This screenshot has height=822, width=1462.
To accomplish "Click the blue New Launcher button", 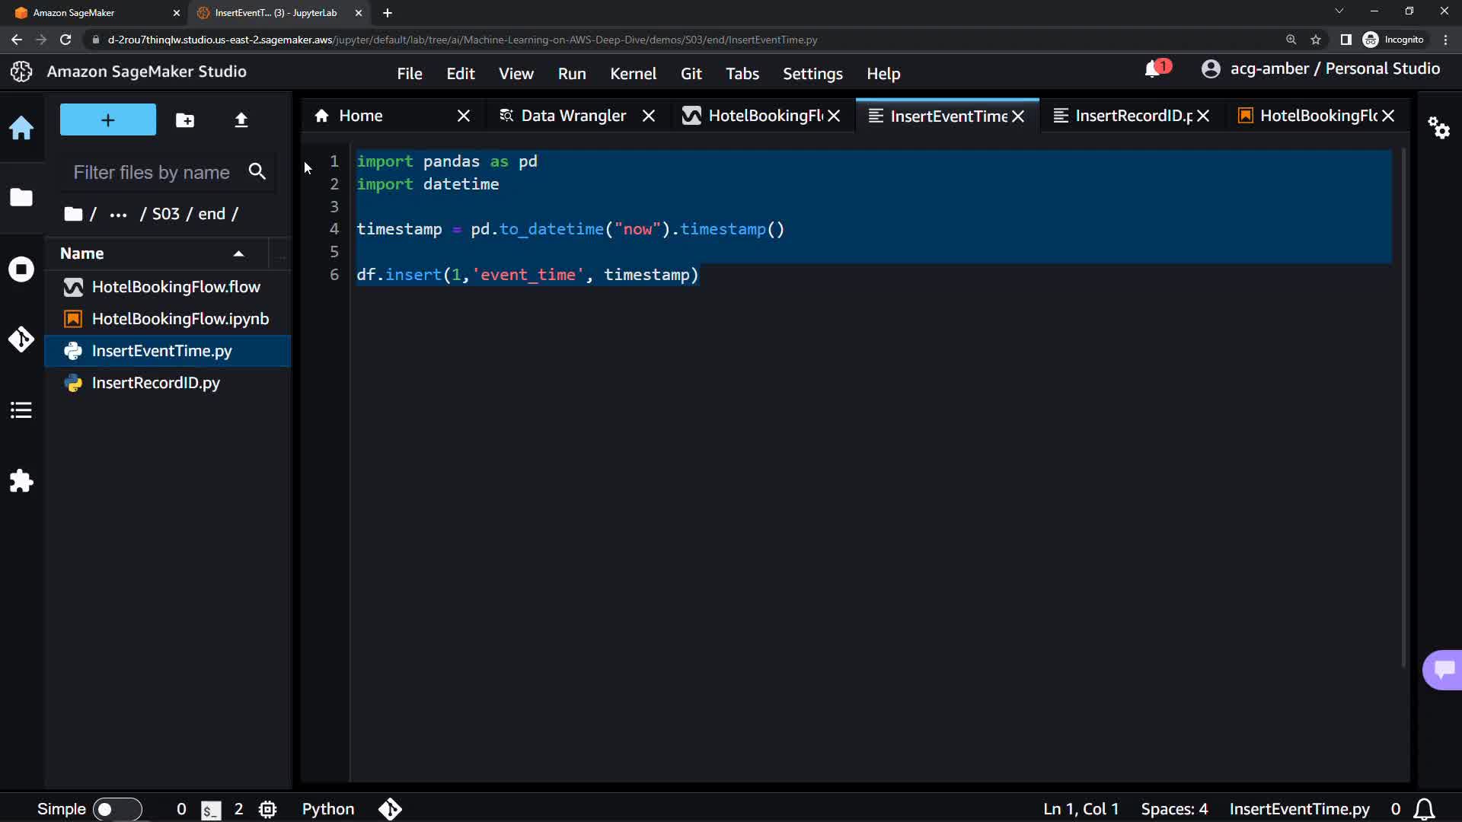I will pos(108,120).
